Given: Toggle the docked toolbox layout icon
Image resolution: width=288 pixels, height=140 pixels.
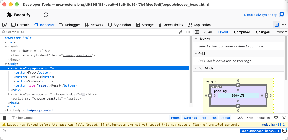Looking at the screenshot, I should (x=277, y=25).
